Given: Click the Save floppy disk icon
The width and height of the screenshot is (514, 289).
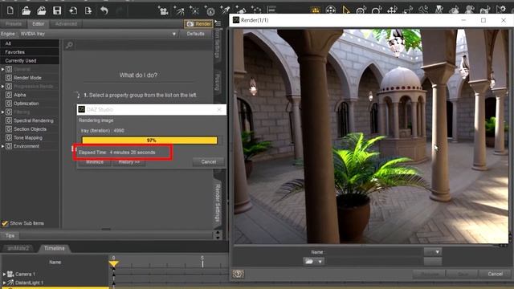Looking at the screenshot, I should coord(57,10).
